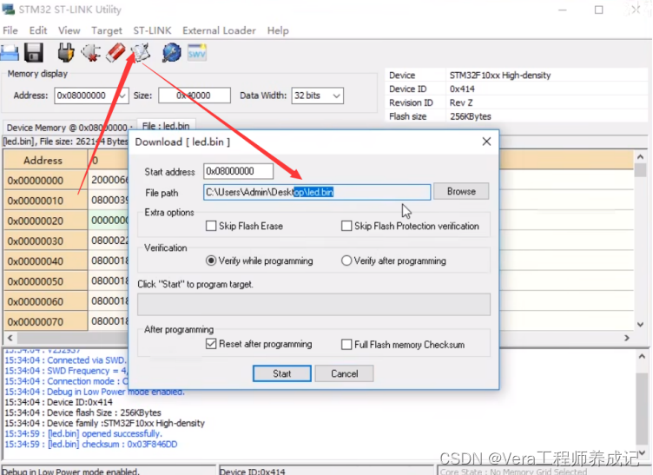Close the Download led.bin dialog
Screen dimensions: 653x475
[486, 142]
